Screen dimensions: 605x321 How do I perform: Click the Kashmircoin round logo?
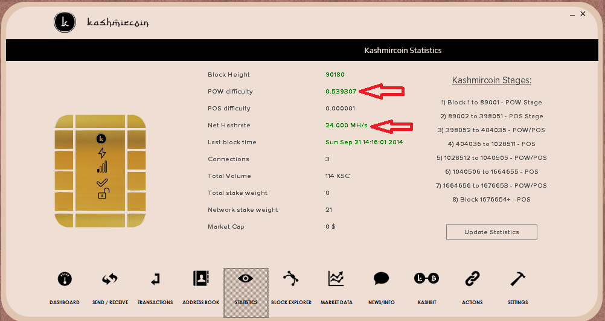pyautogui.click(x=65, y=22)
